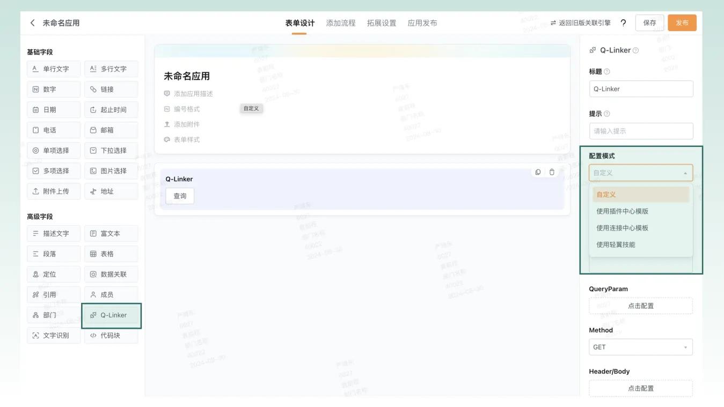
Task: Add the 富文本 field
Action: (x=111, y=233)
